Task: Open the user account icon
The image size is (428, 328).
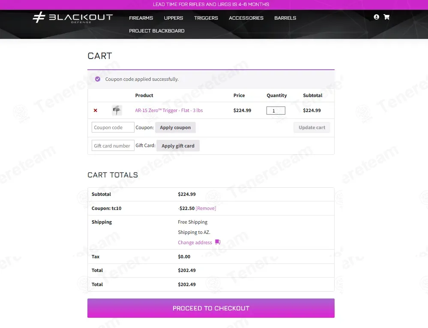Action: click(376, 17)
